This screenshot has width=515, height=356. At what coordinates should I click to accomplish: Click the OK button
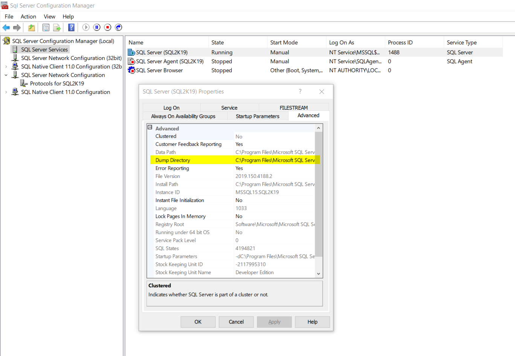point(198,322)
